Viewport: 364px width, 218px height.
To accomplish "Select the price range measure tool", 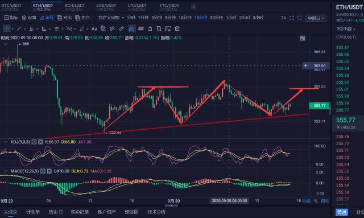I will 82,29.
